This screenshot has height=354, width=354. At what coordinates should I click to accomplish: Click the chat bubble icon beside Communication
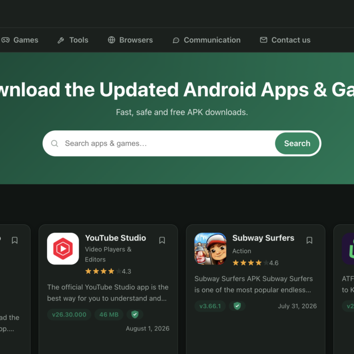176,40
